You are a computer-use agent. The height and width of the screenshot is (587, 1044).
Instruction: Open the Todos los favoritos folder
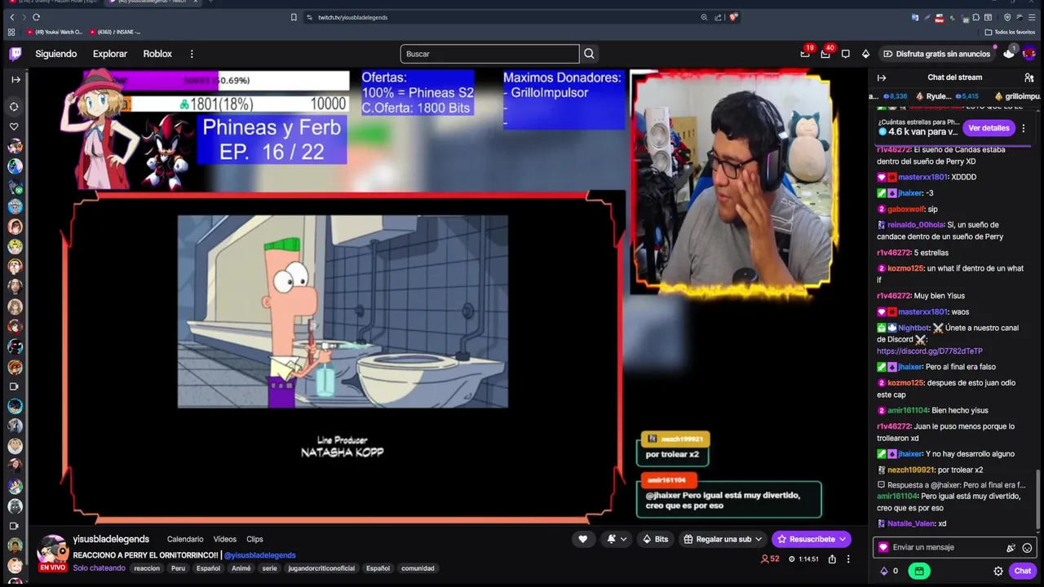coord(1011,32)
